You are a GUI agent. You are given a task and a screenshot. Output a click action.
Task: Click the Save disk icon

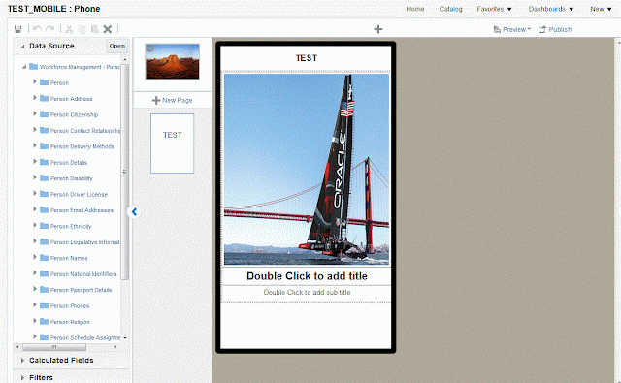click(x=17, y=29)
